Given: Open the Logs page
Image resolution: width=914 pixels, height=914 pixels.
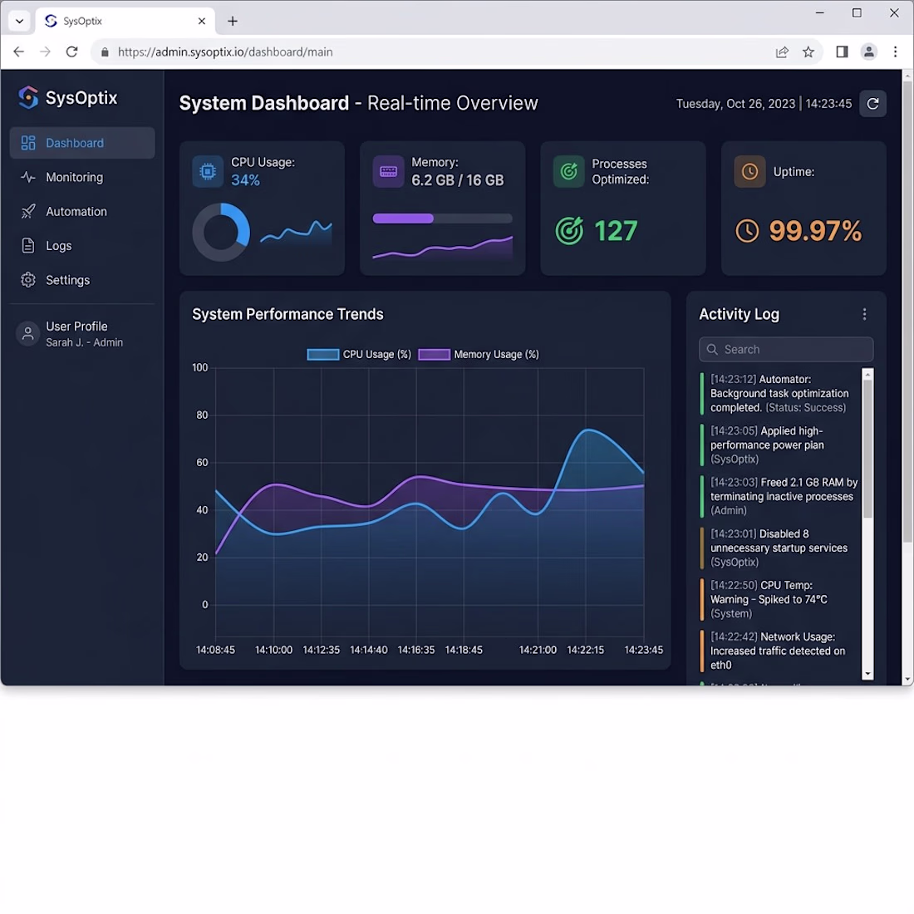Looking at the screenshot, I should pos(58,246).
